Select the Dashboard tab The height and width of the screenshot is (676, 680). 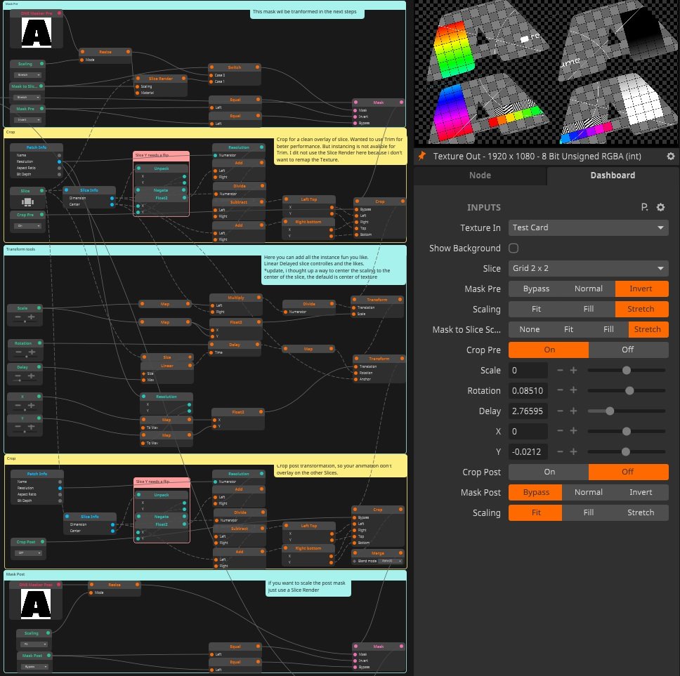point(613,175)
